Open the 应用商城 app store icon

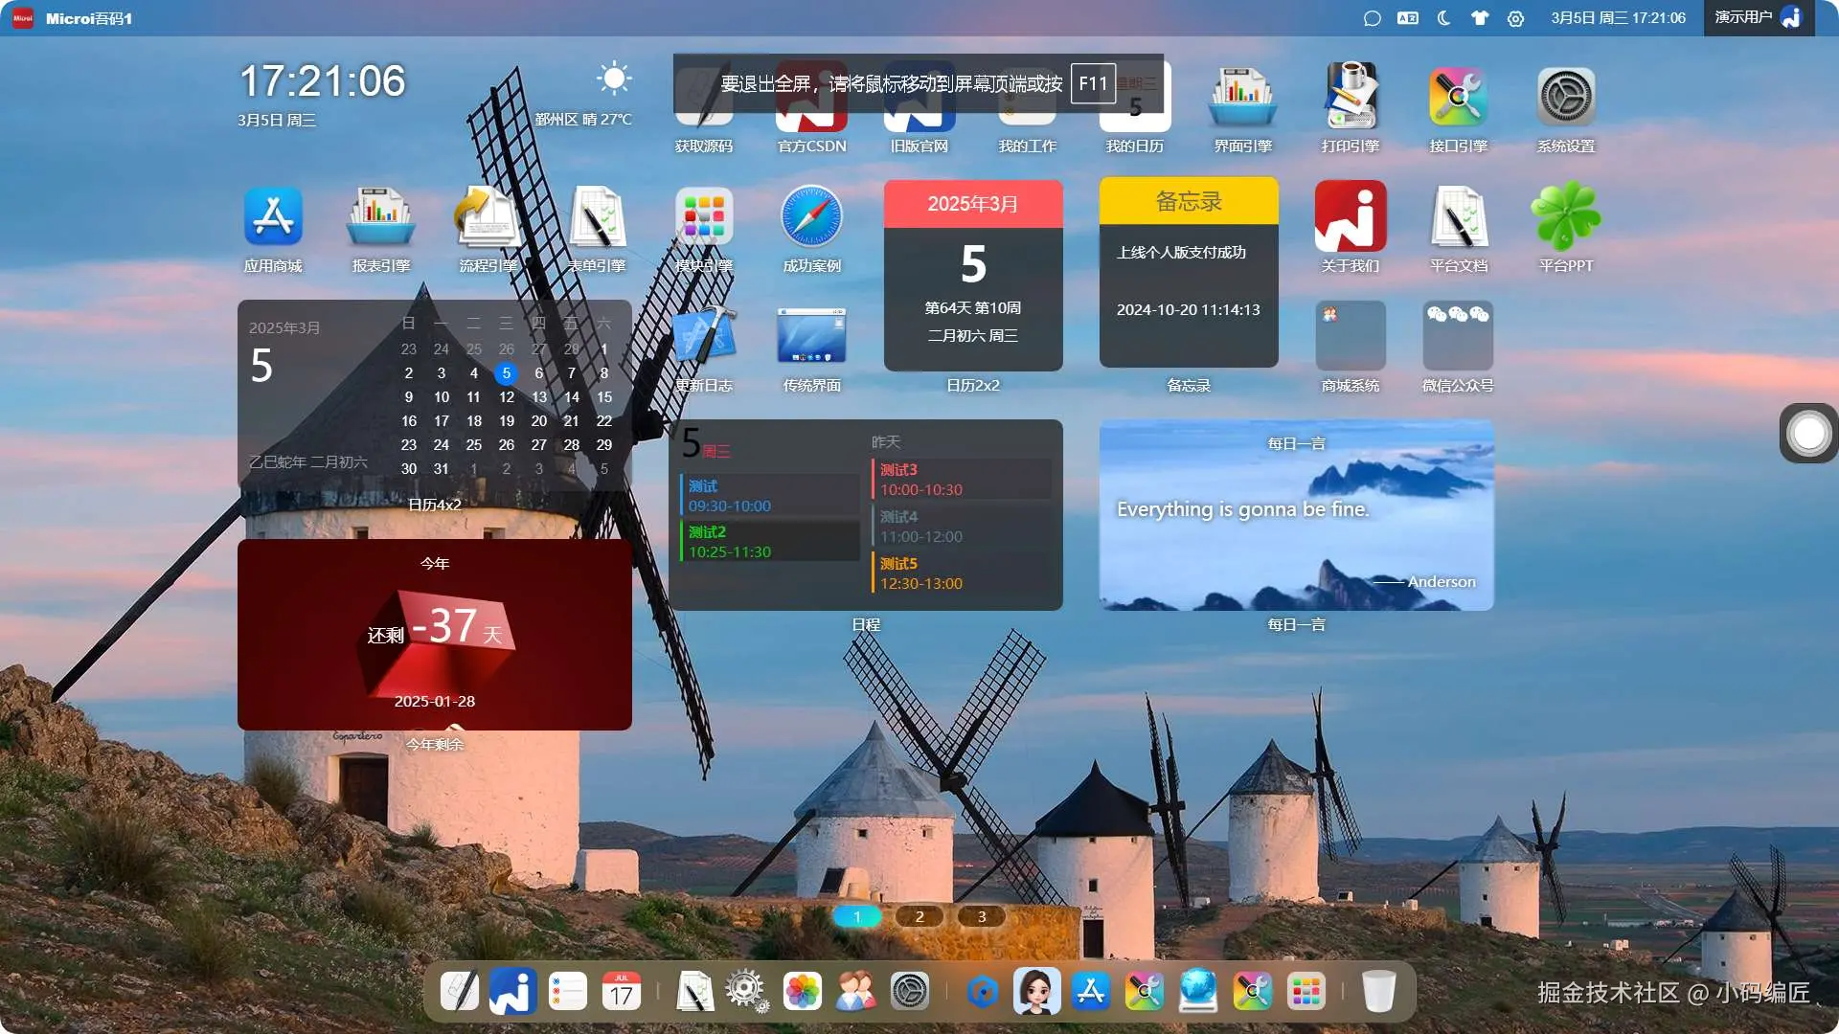273,217
